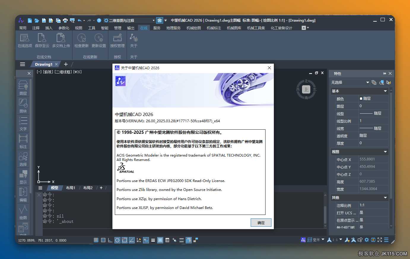Click 确定 in the About dialog
Image resolution: width=410 pixels, height=259 pixels.
pyautogui.click(x=261, y=223)
